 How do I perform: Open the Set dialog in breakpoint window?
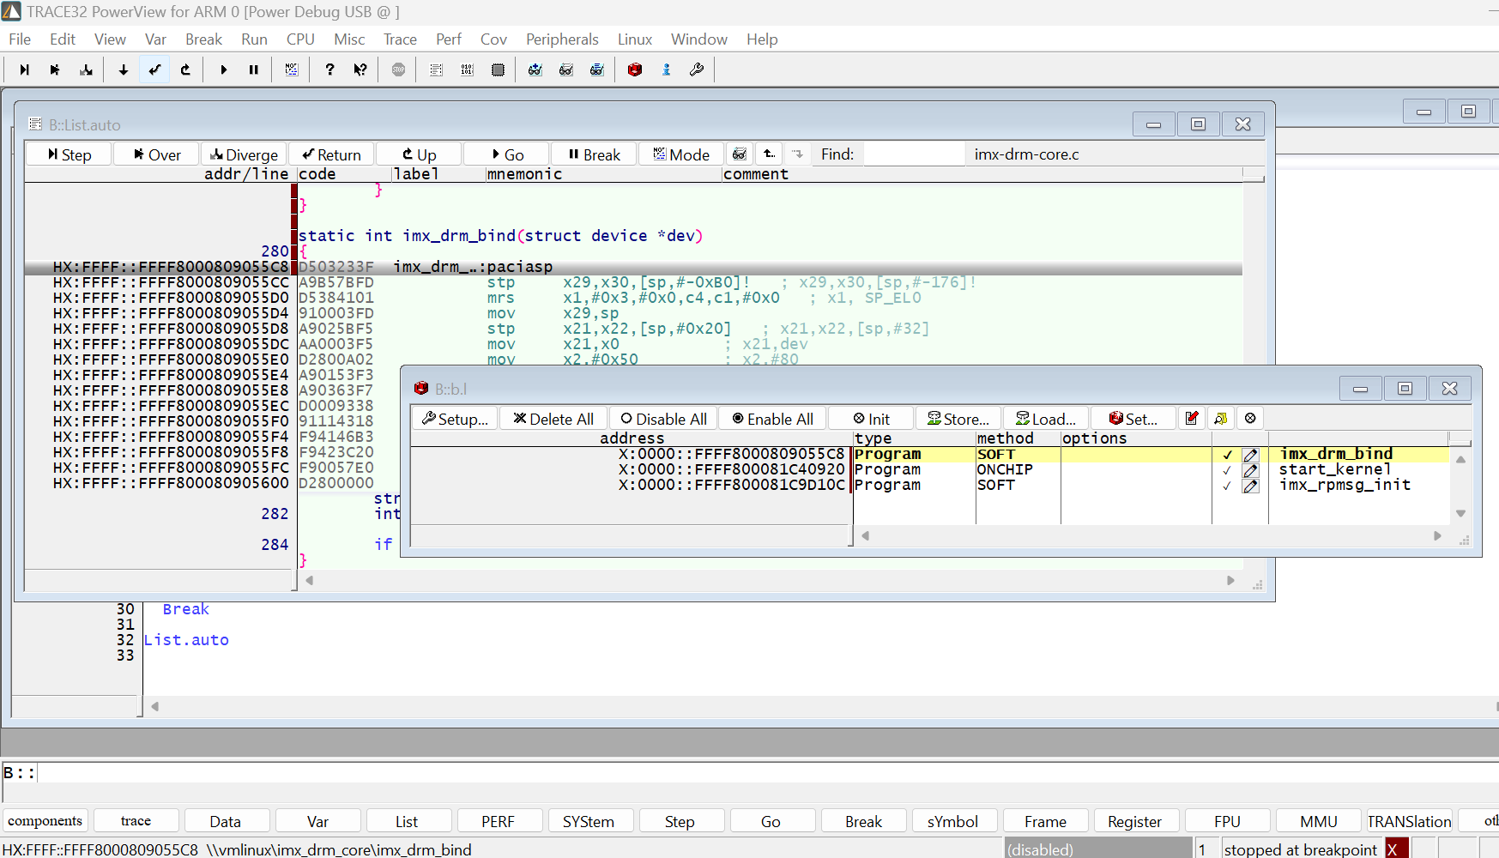click(1134, 418)
